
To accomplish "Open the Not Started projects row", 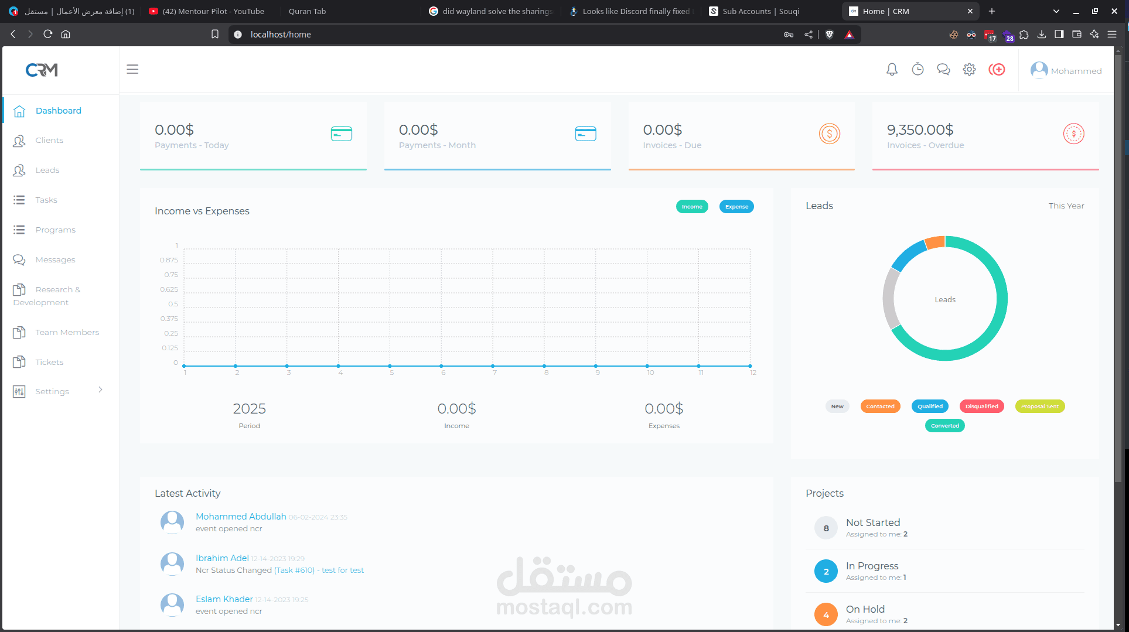I will coord(945,528).
